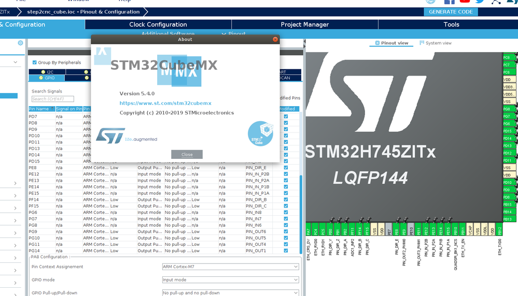Select the PC5 pin on bottom edge
518x296 pixels.
pos(323,229)
